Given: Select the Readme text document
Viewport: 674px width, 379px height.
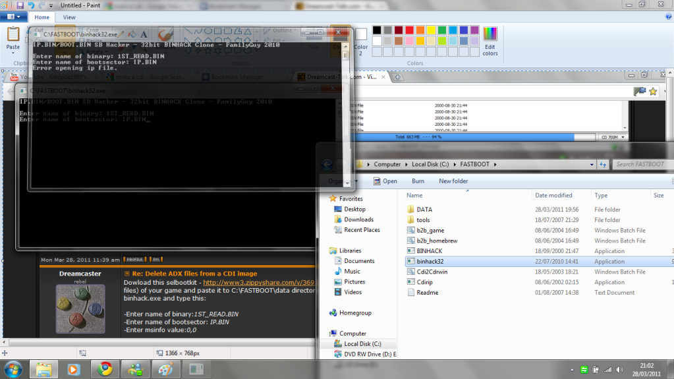Looking at the screenshot, I should tap(428, 293).
